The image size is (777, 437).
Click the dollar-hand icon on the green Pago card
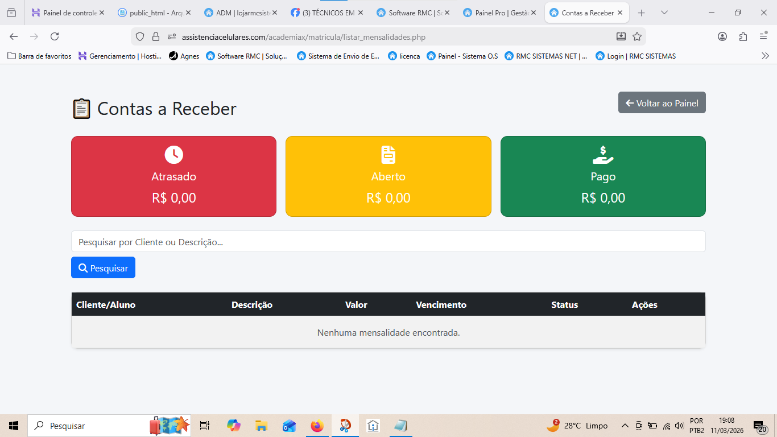(603, 154)
